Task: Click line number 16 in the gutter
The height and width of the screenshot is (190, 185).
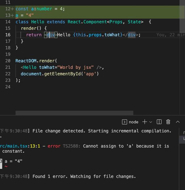Action: click(x=8, y=35)
